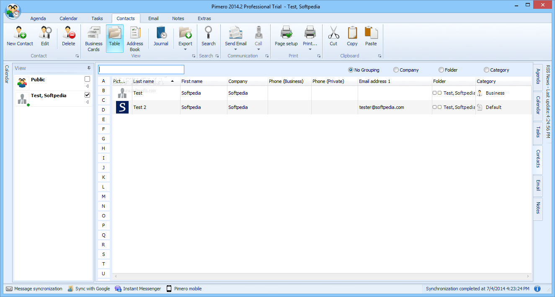Open Print dropdown arrow
555x297 pixels.
click(x=310, y=49)
